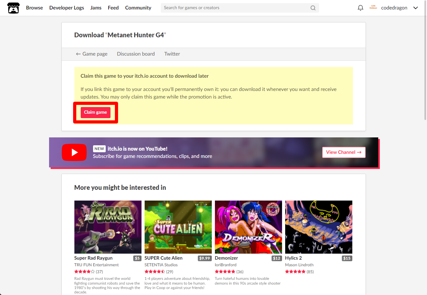
Task: Click the $12 price tag
Action: coord(277,258)
